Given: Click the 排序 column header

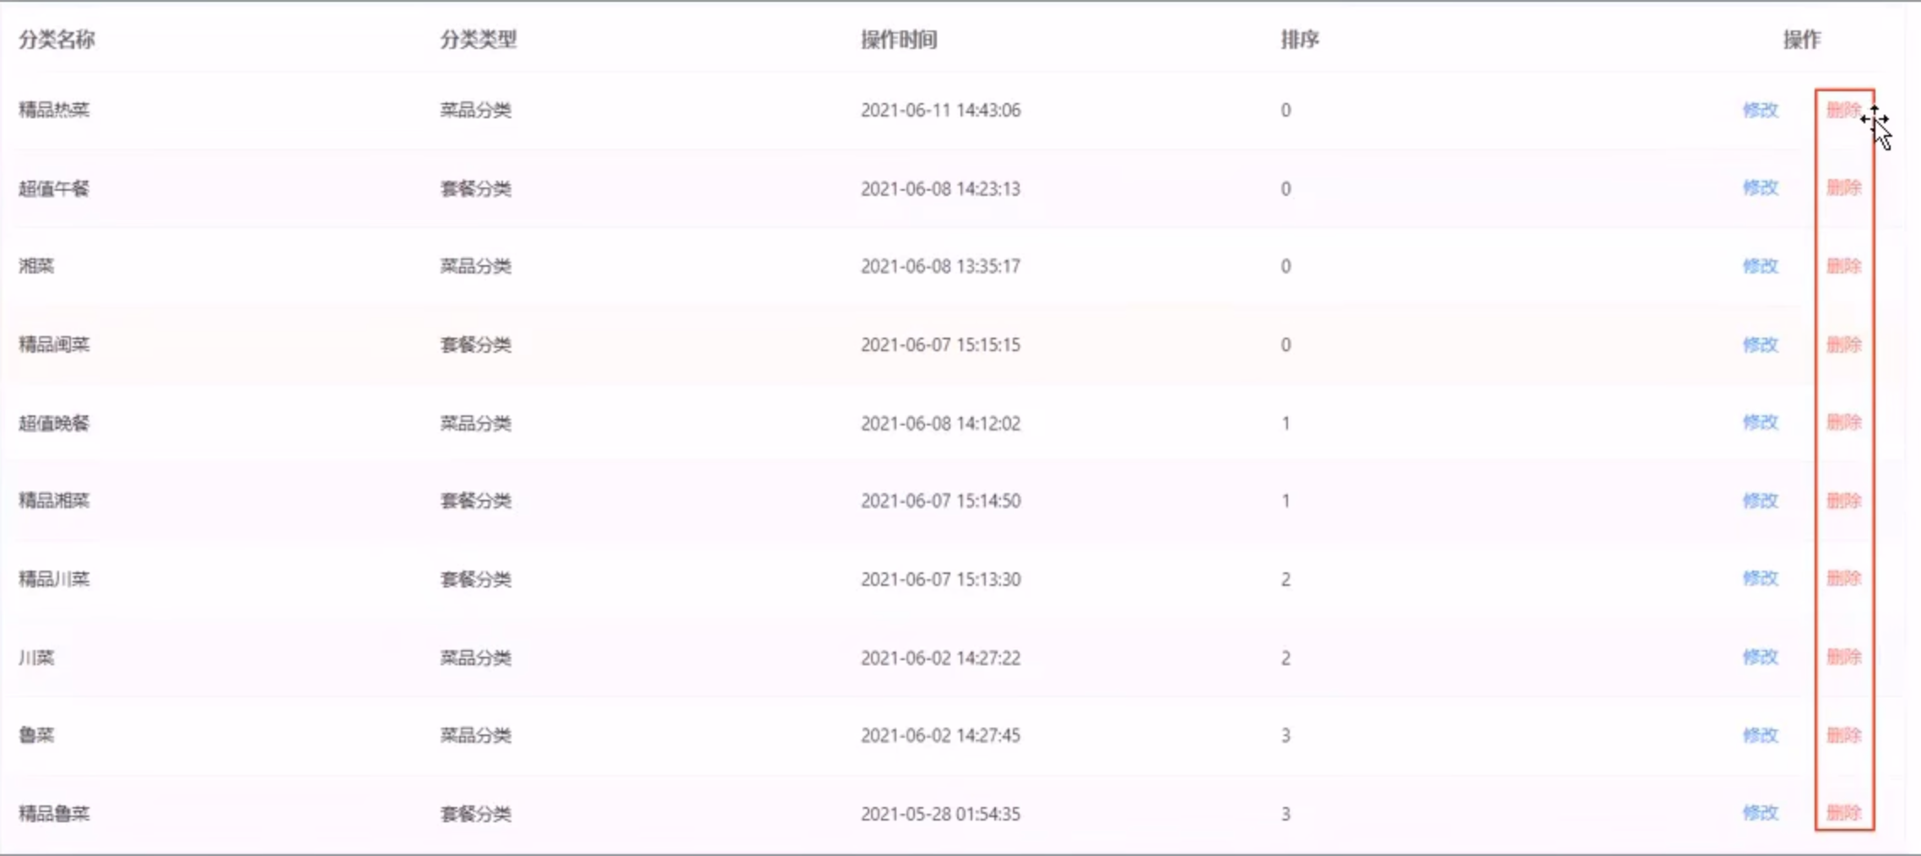Looking at the screenshot, I should [x=1300, y=40].
